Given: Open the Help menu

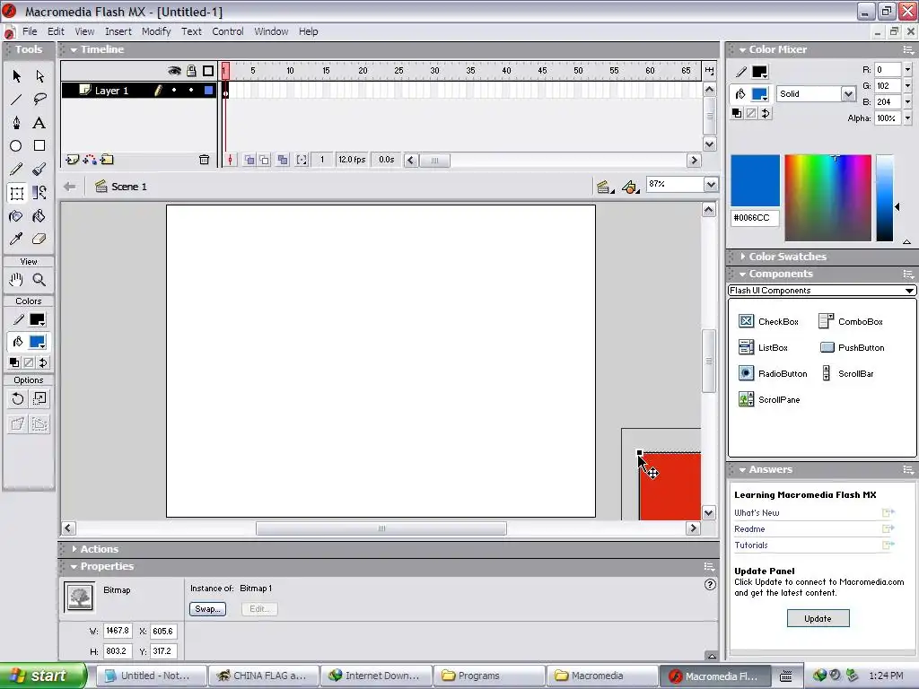Looking at the screenshot, I should [309, 31].
